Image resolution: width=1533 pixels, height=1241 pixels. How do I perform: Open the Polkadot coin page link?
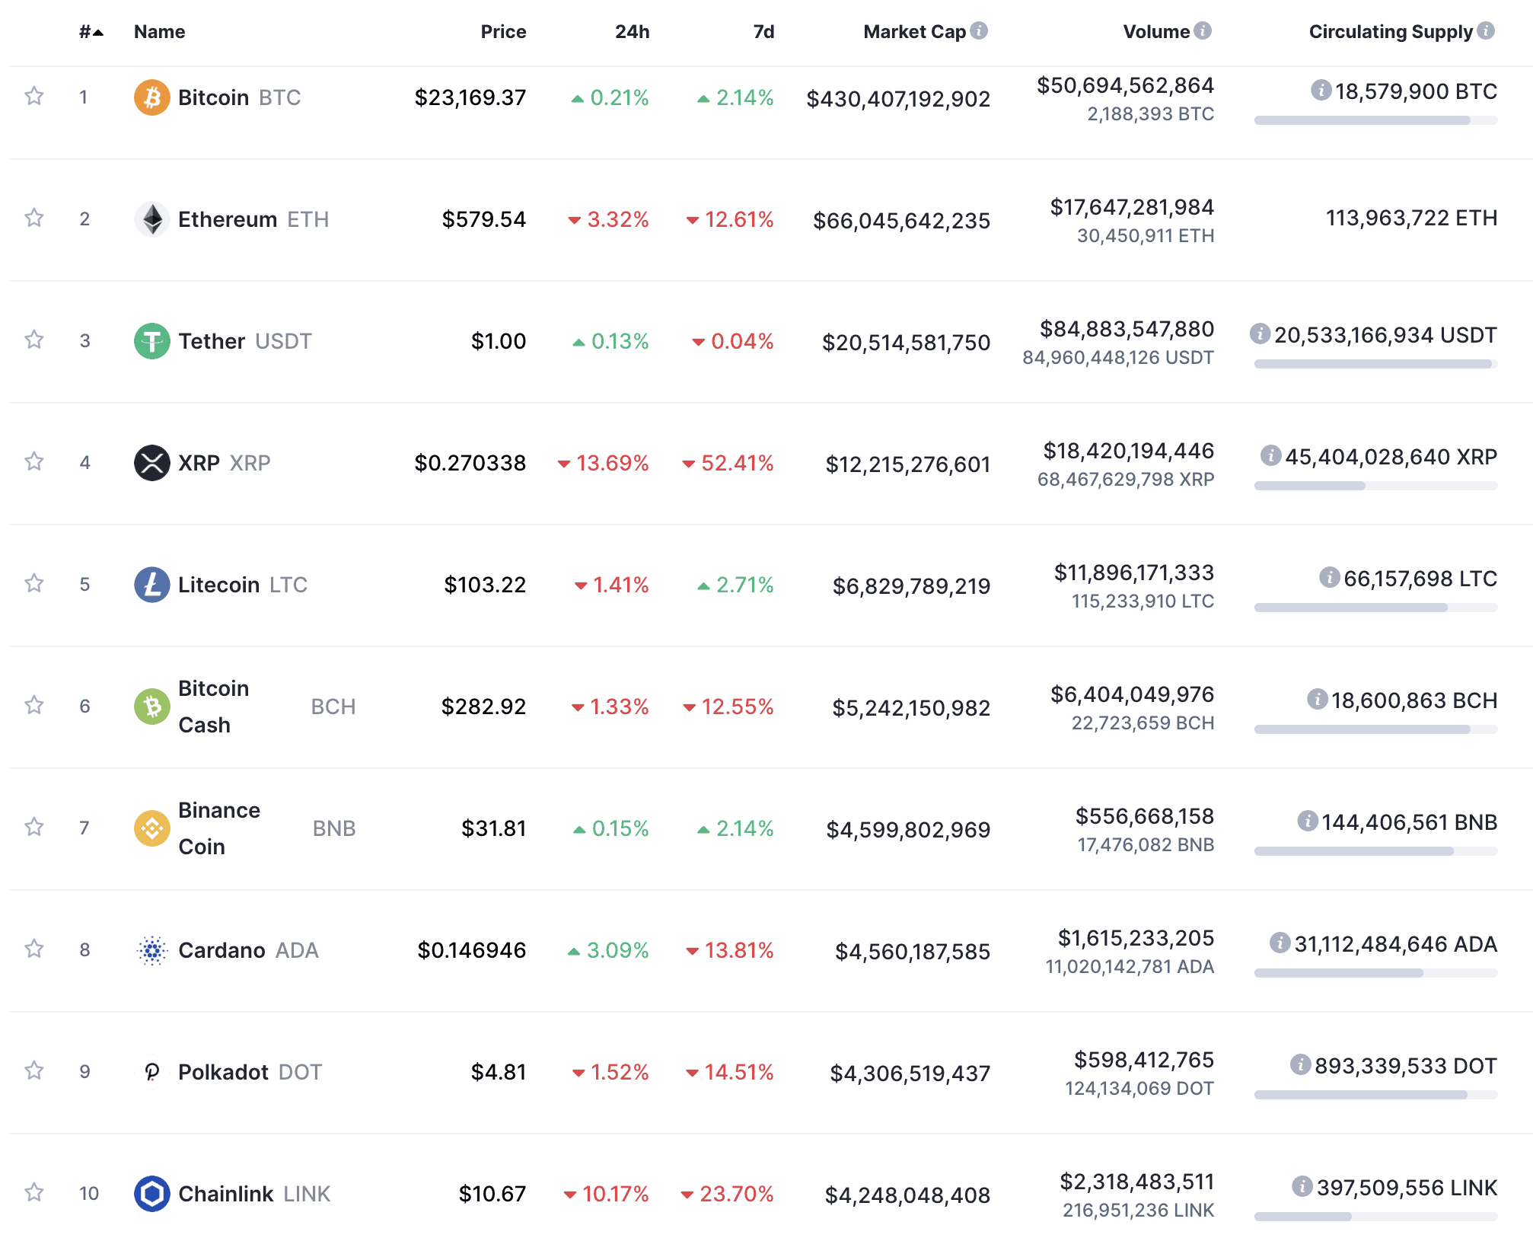223,1072
